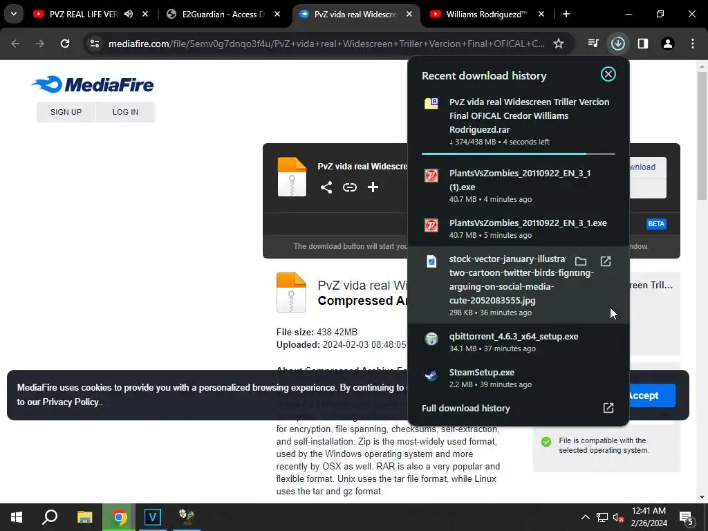Open the media control icon in toolbar
The width and height of the screenshot is (708, 531).
click(x=593, y=44)
